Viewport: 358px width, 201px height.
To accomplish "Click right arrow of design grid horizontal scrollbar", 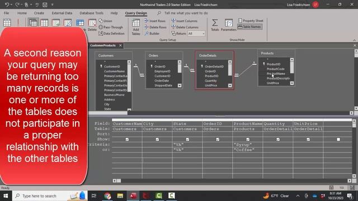I will coord(349,181).
